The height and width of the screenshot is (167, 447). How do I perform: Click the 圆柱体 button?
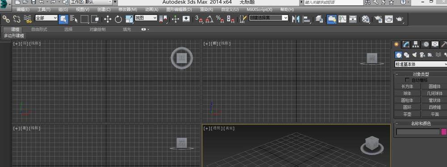tap(407, 100)
